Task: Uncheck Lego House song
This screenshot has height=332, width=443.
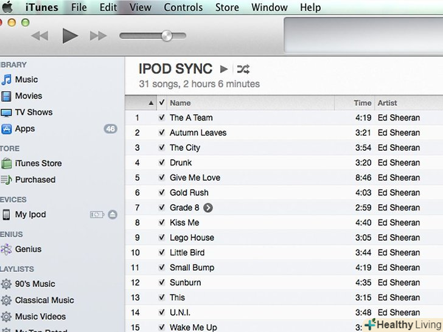Action: 162,237
